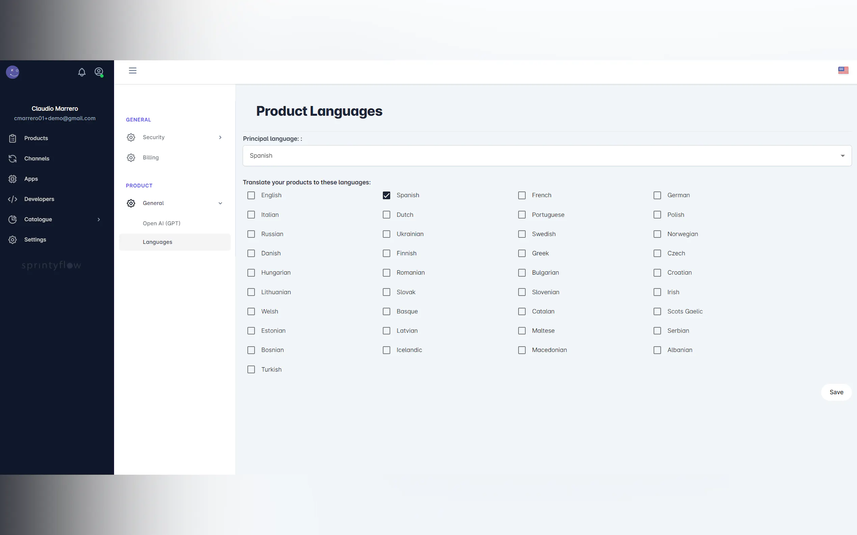Open the user profile account icon

point(99,72)
